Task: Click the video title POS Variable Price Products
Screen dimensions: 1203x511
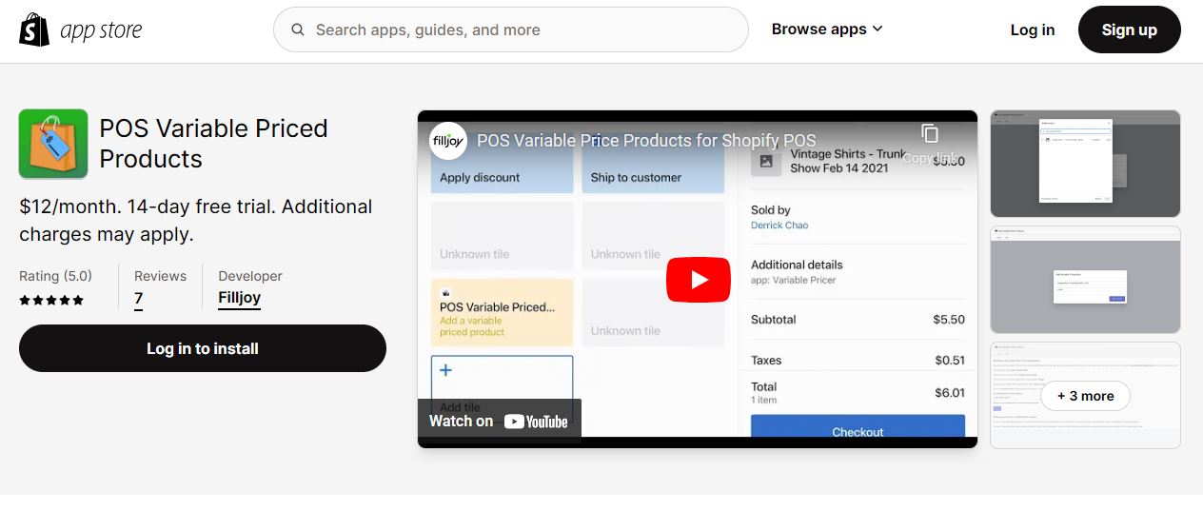Action: point(646,141)
